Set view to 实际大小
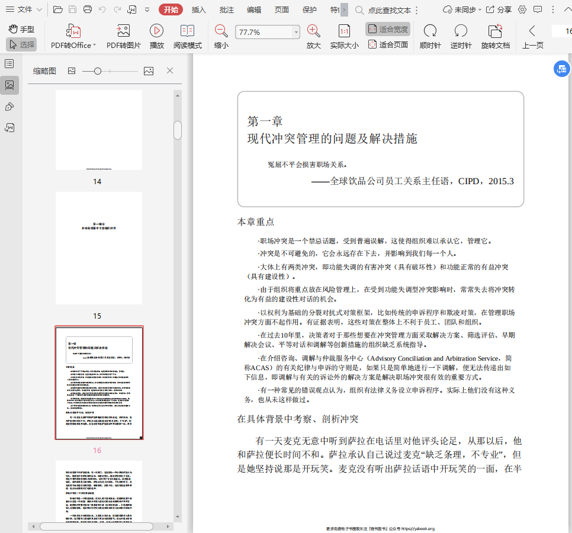 click(x=344, y=36)
